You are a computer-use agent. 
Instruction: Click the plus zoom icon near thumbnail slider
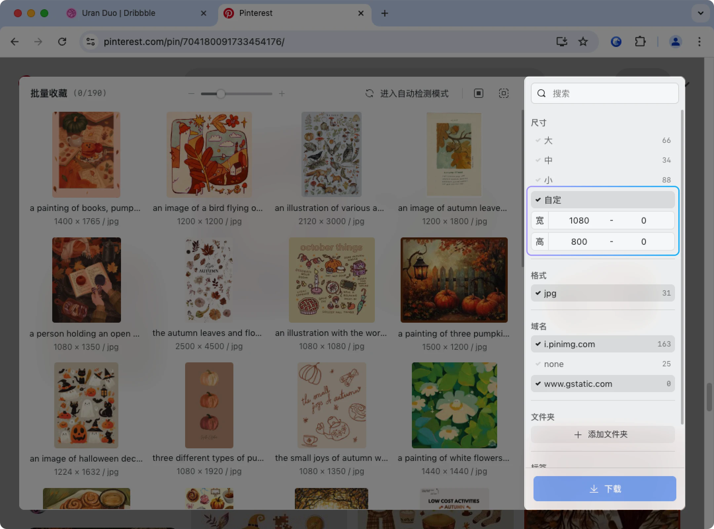[x=282, y=94]
